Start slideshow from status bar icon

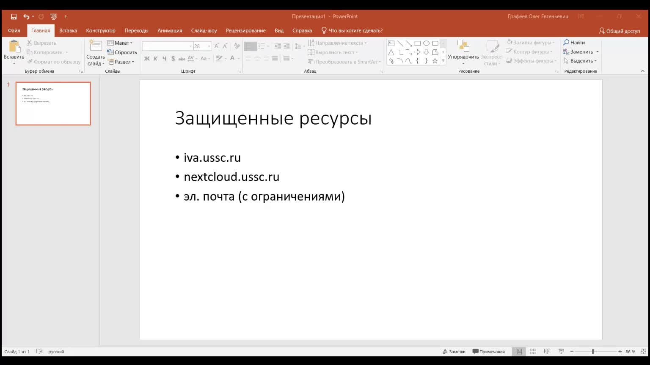561,351
